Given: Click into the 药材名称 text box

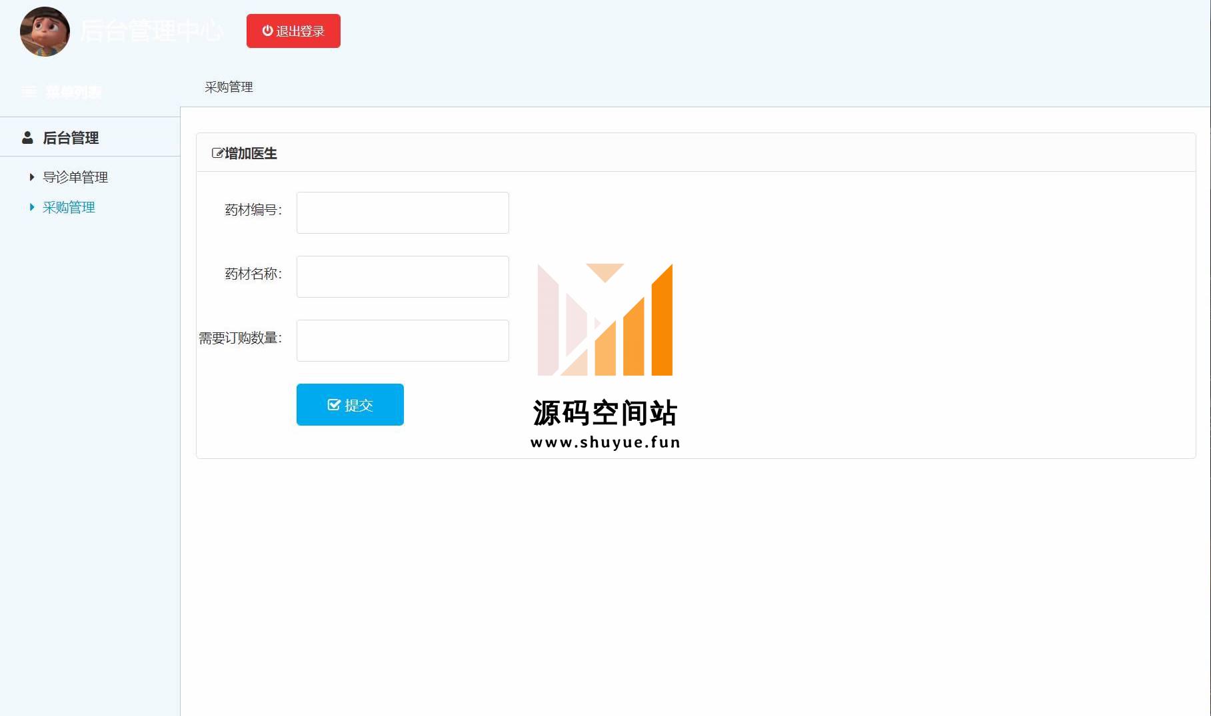Looking at the screenshot, I should pyautogui.click(x=403, y=276).
